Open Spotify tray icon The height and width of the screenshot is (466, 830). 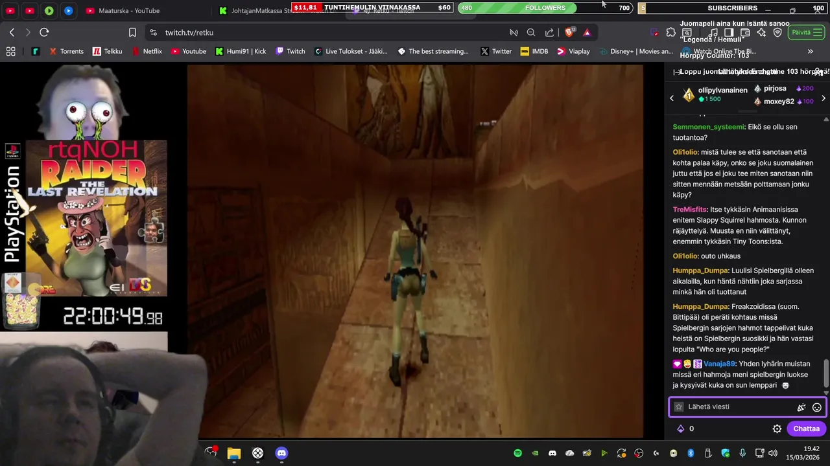pos(517,453)
